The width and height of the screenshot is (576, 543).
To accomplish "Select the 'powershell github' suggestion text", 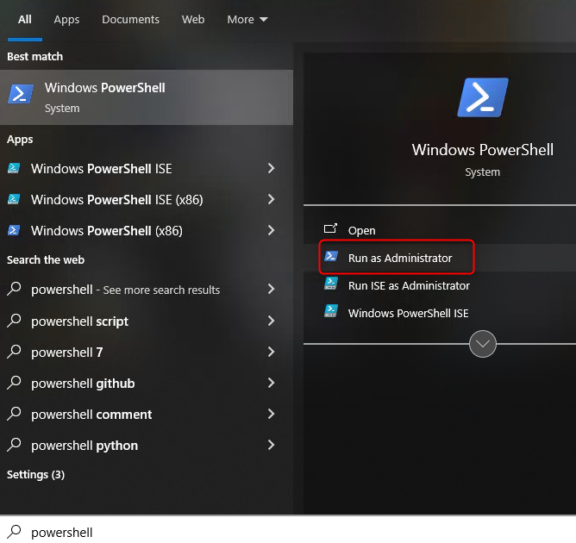I will click(x=83, y=384).
